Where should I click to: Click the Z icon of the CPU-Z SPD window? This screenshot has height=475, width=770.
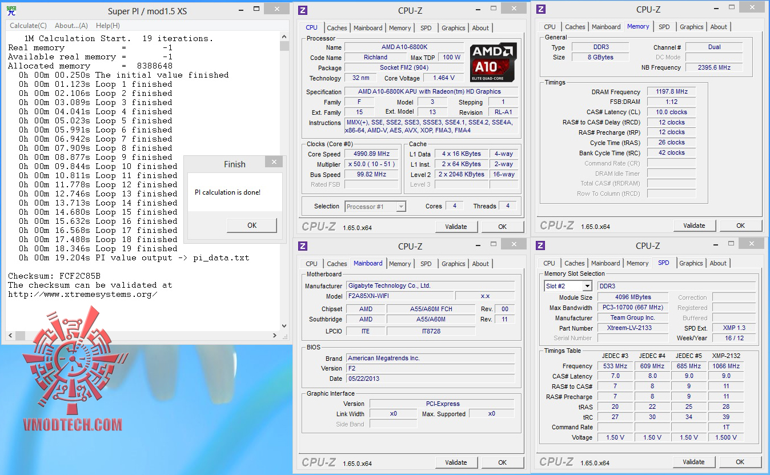point(540,245)
